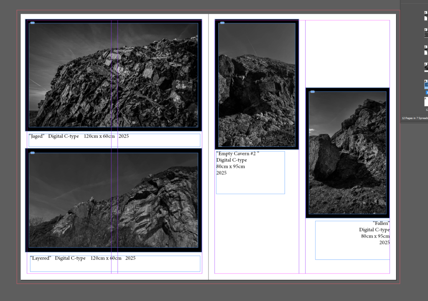
Task: Click "Digital C-type" in the Fallen caption
Action: pyautogui.click(x=374, y=230)
